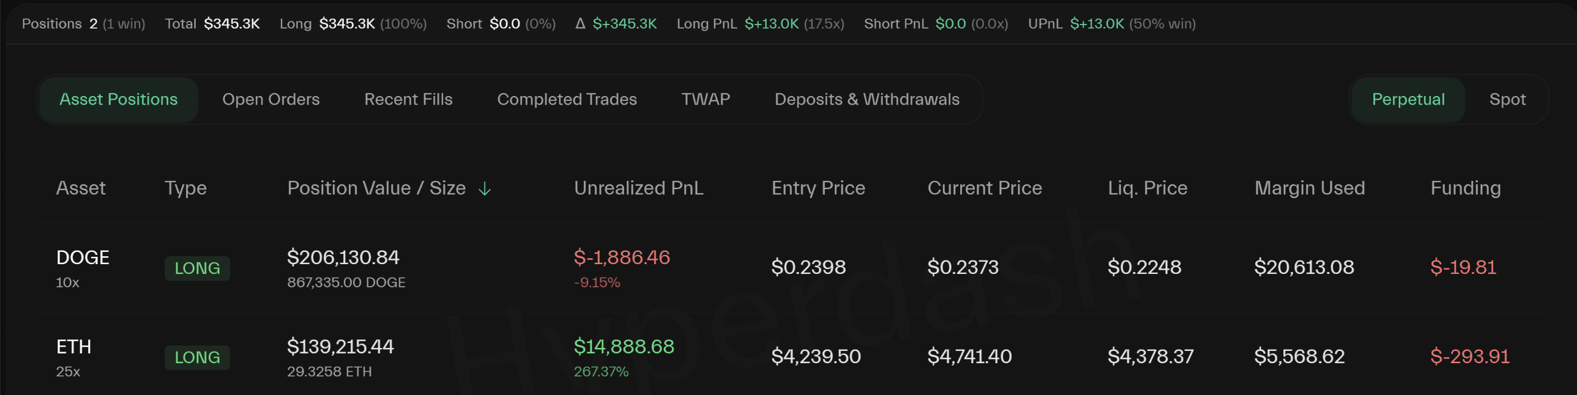Screen dimensions: 1577x395
Task: Open Deposits & Withdrawals tab
Action: tap(867, 99)
